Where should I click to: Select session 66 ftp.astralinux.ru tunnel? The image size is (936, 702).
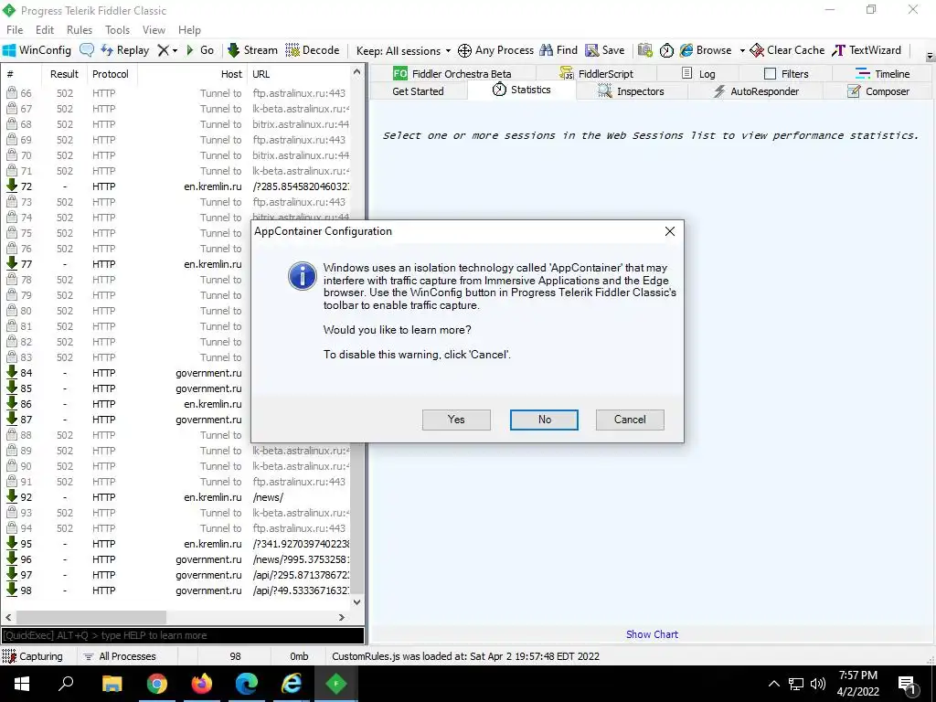[177, 93]
